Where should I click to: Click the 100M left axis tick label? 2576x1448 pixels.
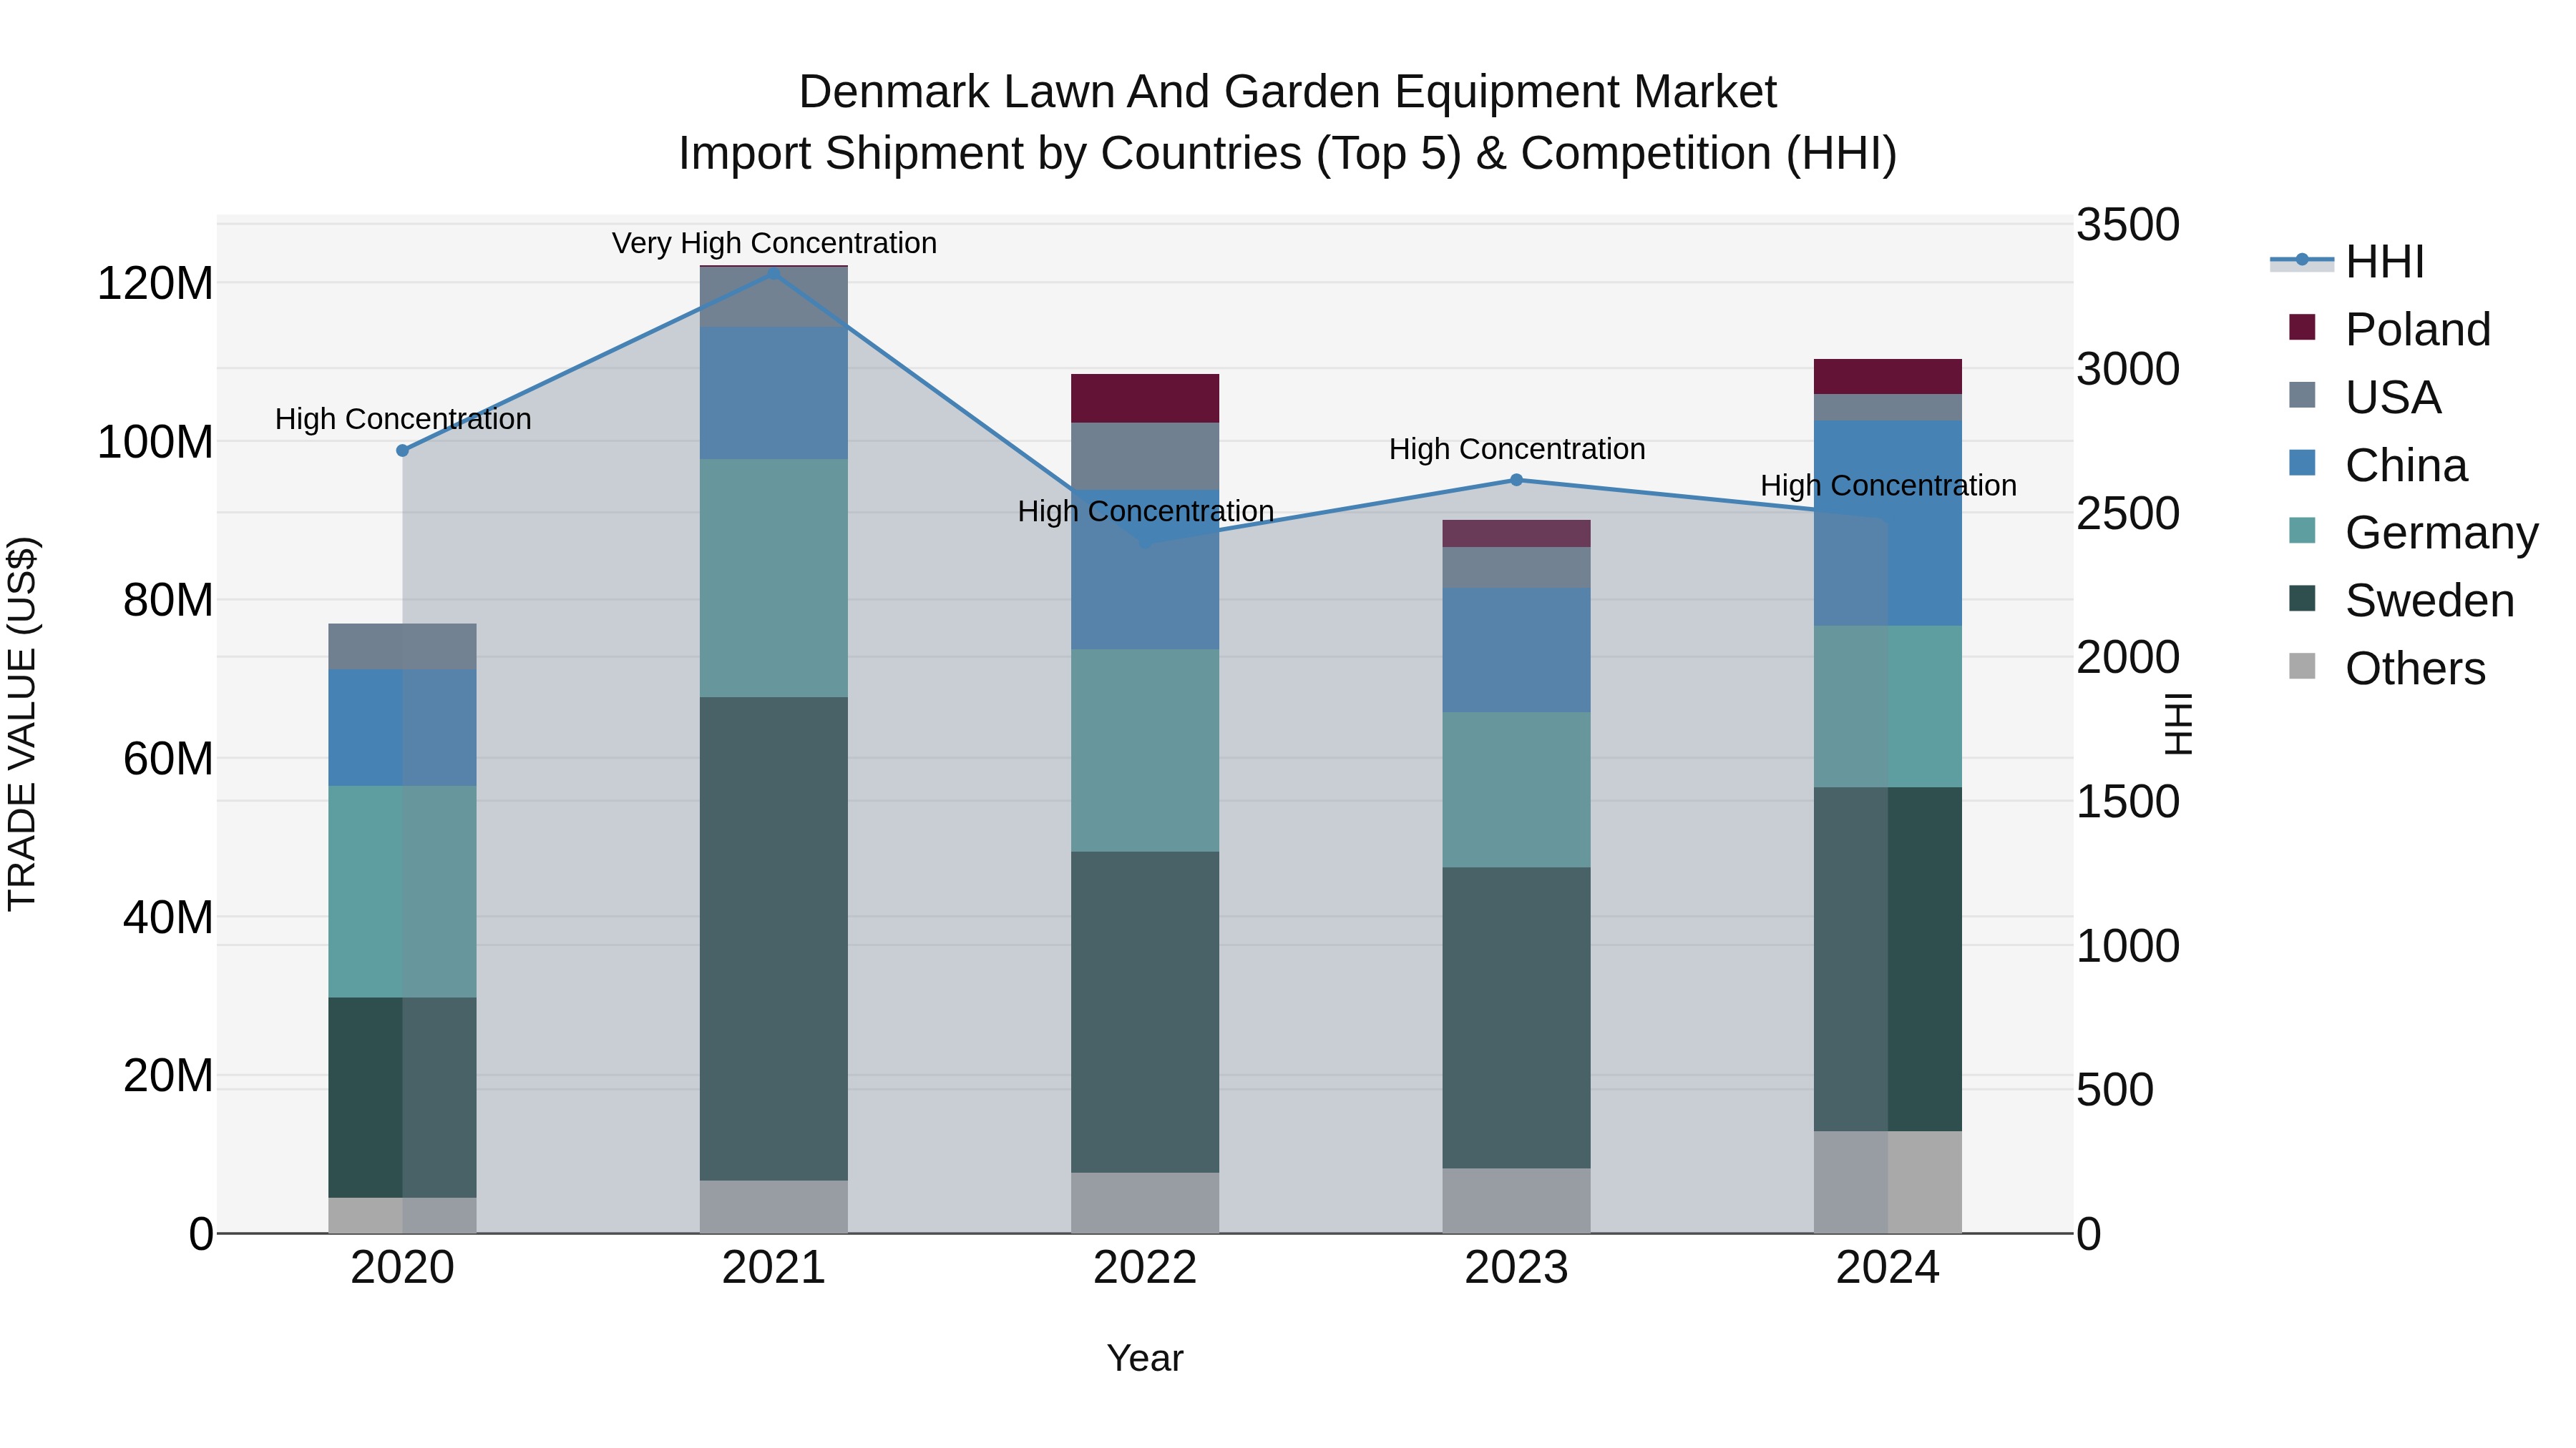155,442
